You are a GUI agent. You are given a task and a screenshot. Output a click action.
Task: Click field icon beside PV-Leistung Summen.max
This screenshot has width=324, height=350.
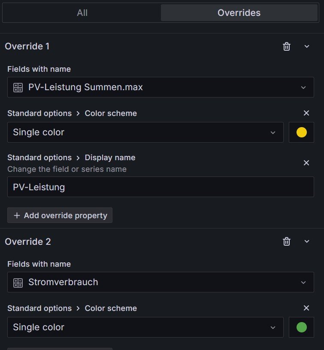pyautogui.click(x=18, y=87)
